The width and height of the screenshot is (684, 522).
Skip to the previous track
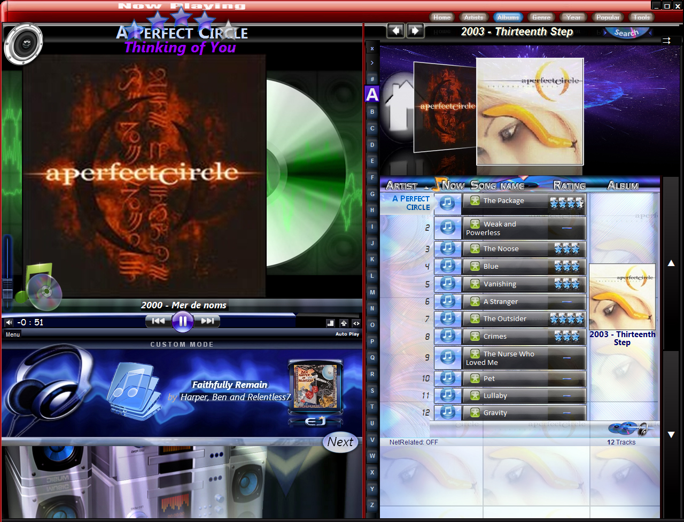point(158,321)
